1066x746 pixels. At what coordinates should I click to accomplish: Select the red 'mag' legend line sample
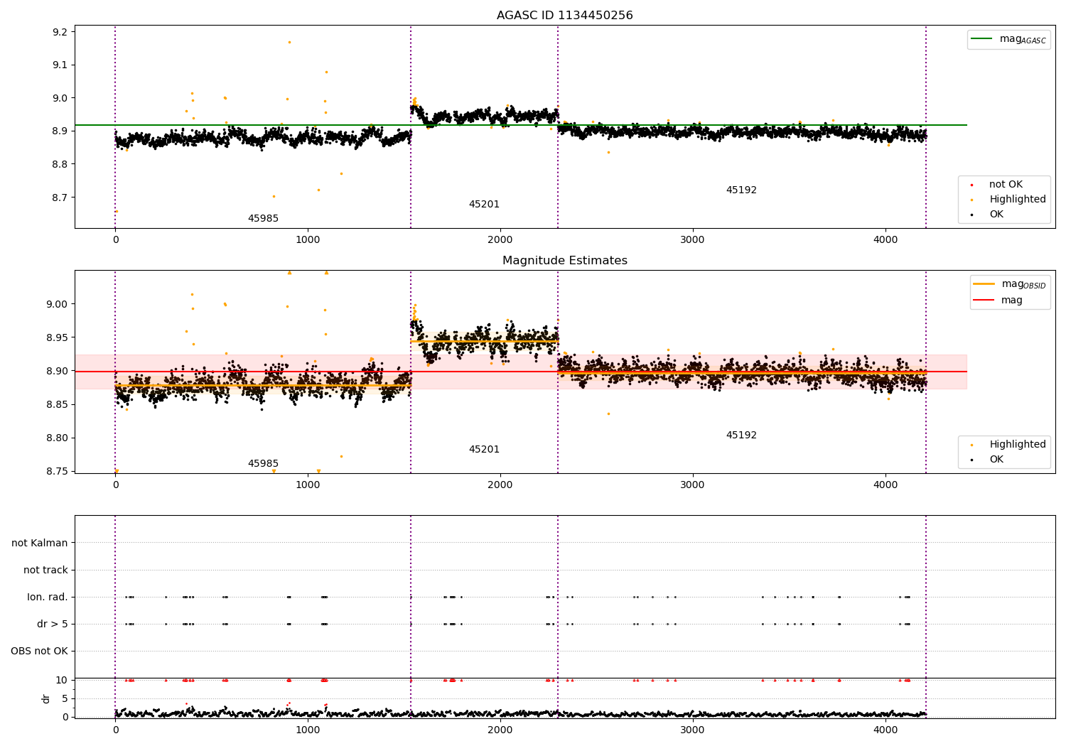coord(984,301)
